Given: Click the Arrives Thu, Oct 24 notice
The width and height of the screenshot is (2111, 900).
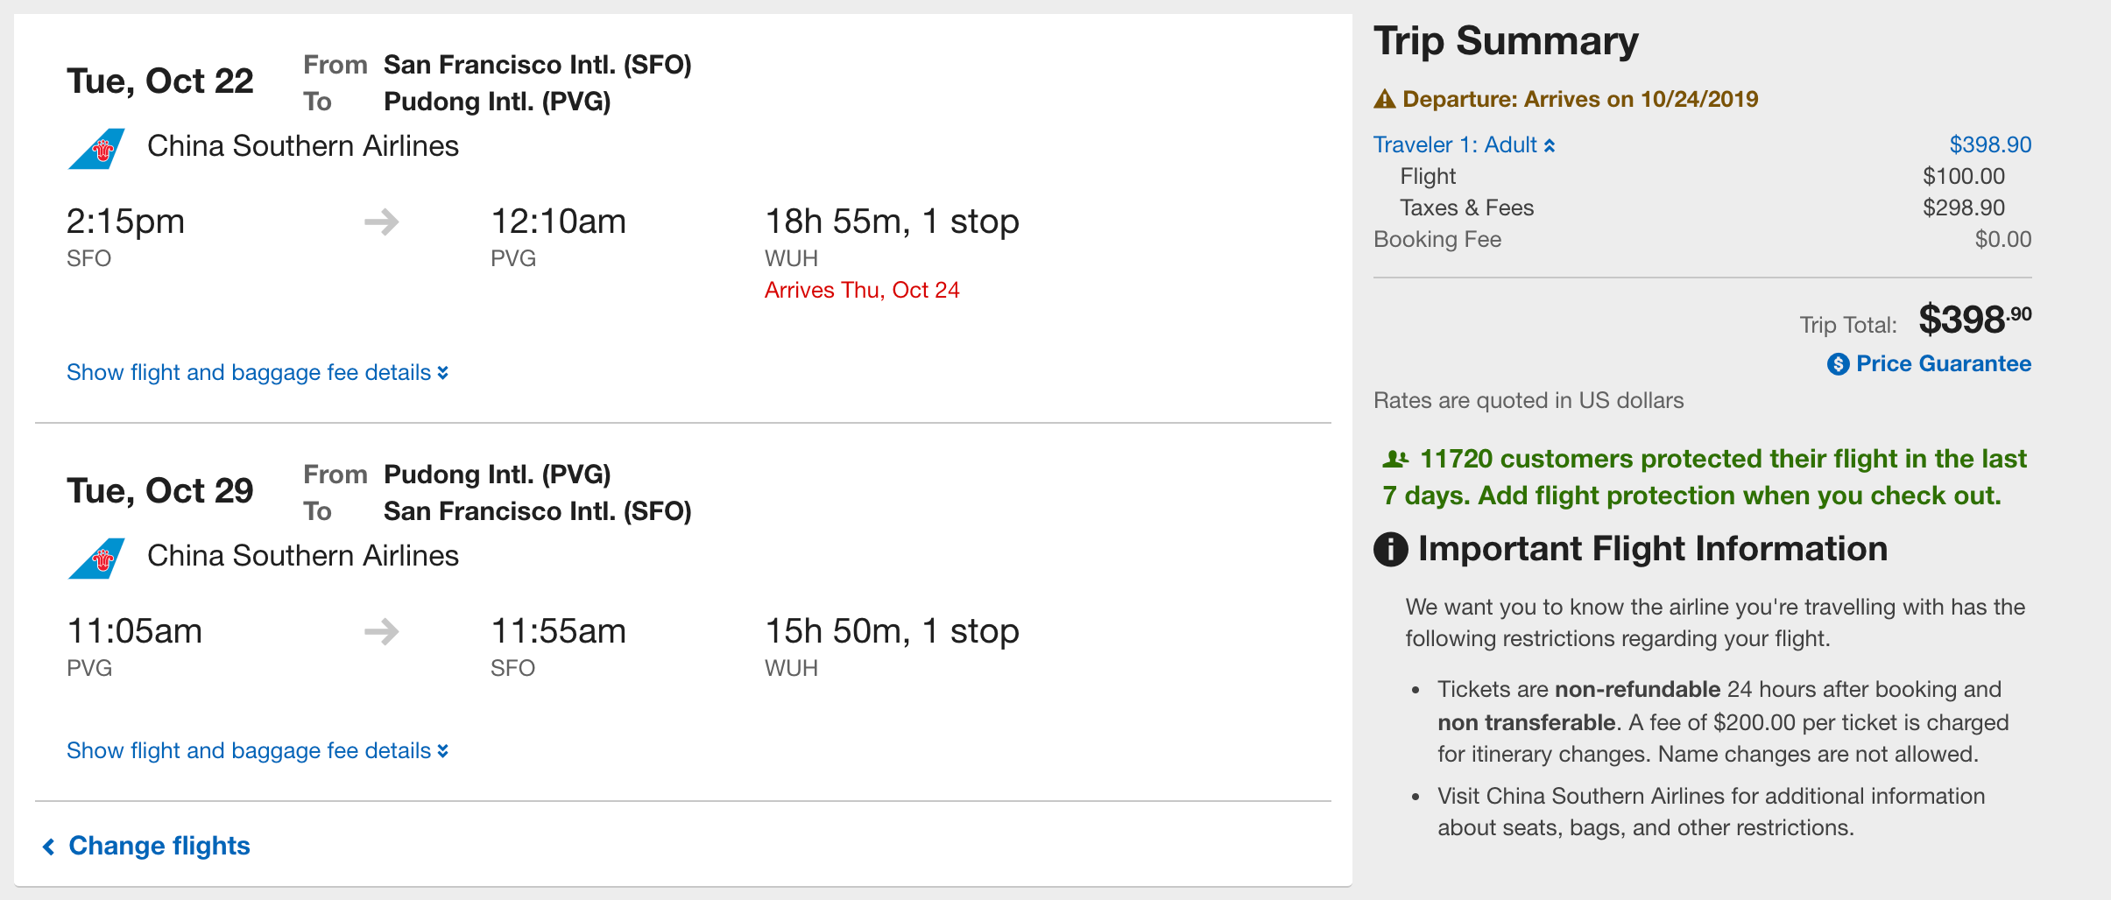Looking at the screenshot, I should tap(862, 290).
